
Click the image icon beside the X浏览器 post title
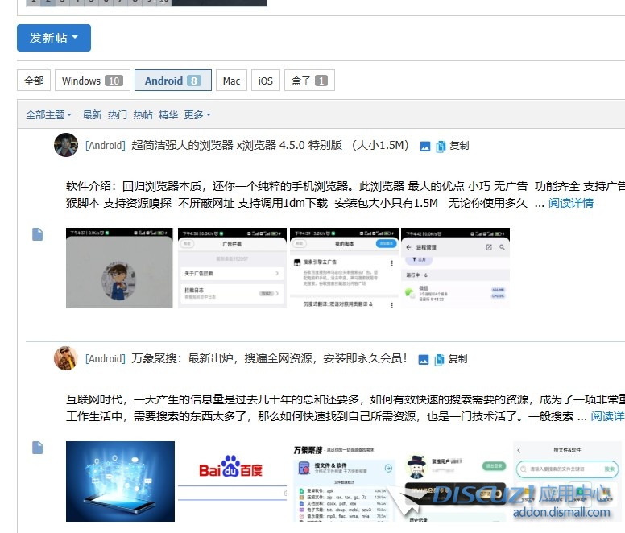click(x=425, y=147)
